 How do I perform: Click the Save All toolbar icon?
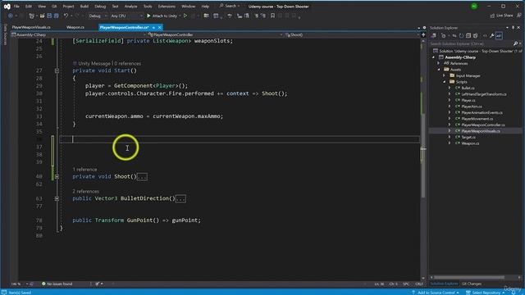57,16
